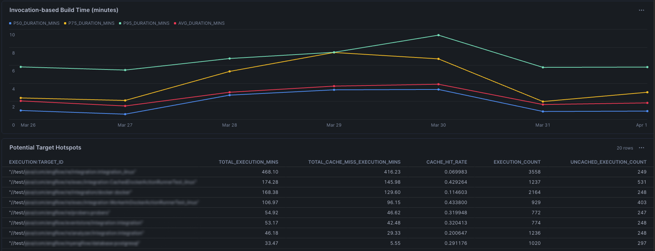The height and width of the screenshot is (251, 655).
Task: Select the blue P50 data point on Mar 31
Action: [543, 111]
